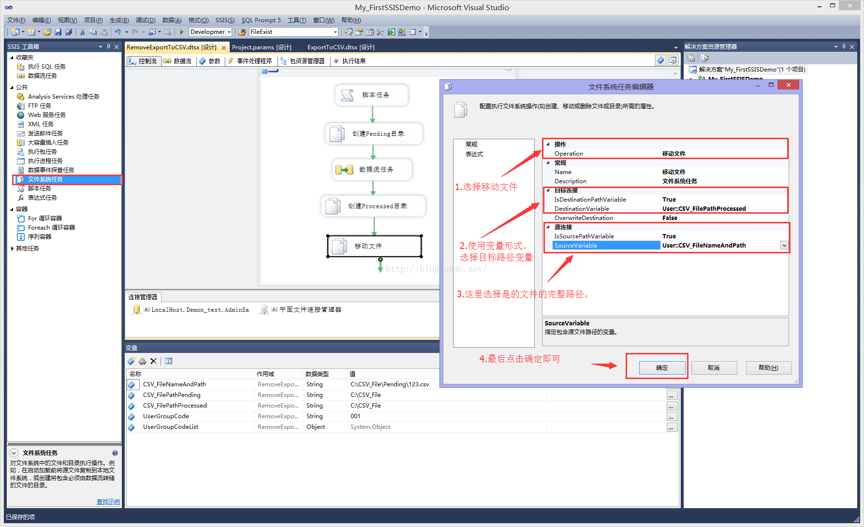This screenshot has width=864, height=527.
Task: Select 表达式 page in editor dialog
Action: [x=474, y=154]
